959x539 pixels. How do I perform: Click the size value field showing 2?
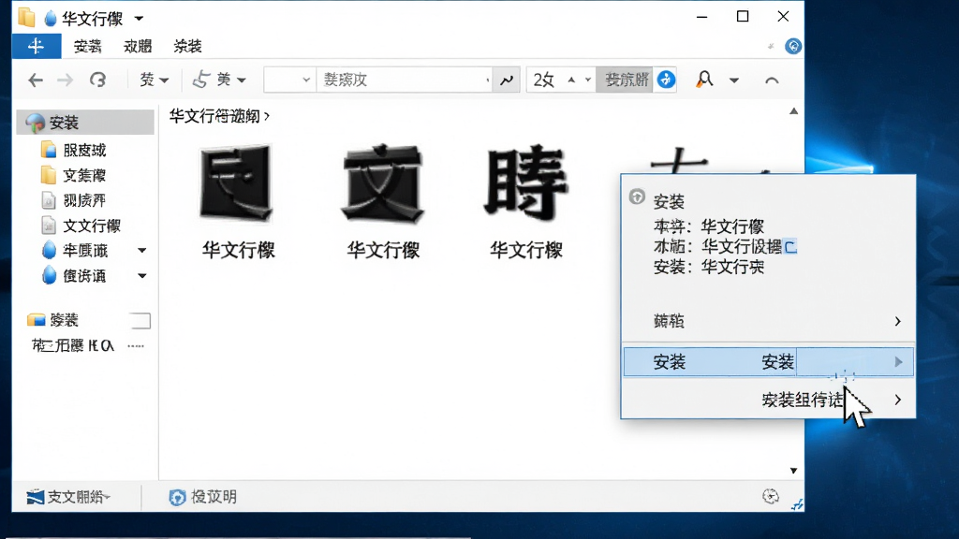coord(544,80)
